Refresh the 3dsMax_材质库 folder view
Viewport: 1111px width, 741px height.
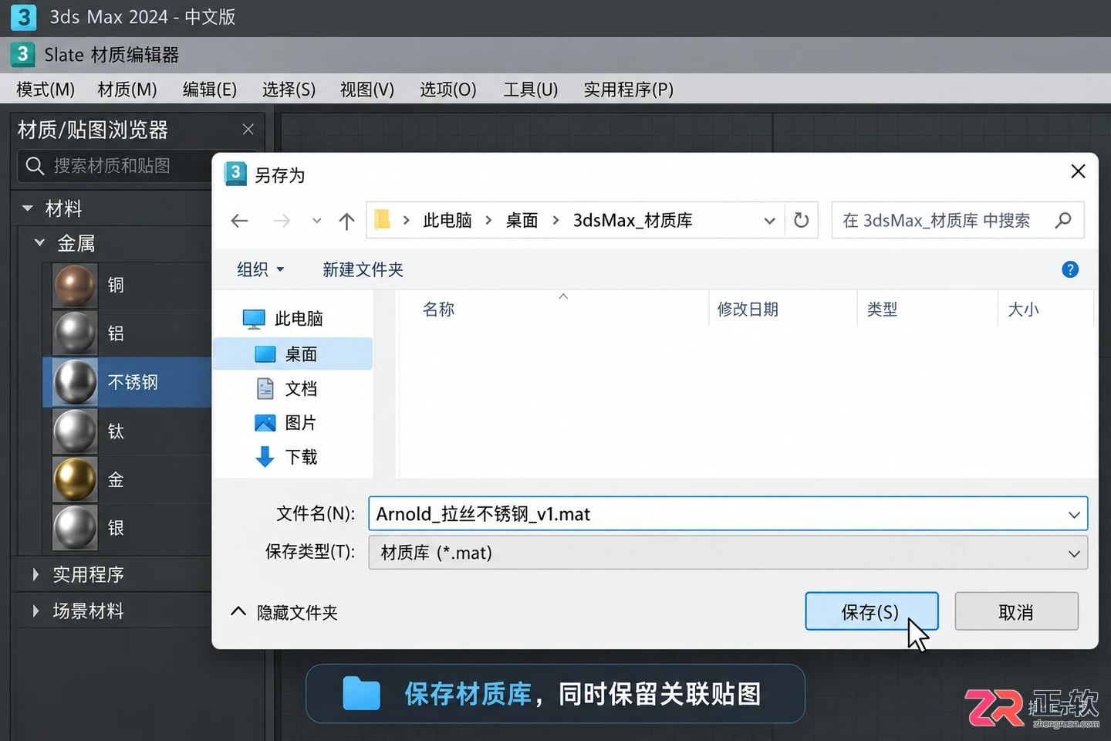[802, 221]
